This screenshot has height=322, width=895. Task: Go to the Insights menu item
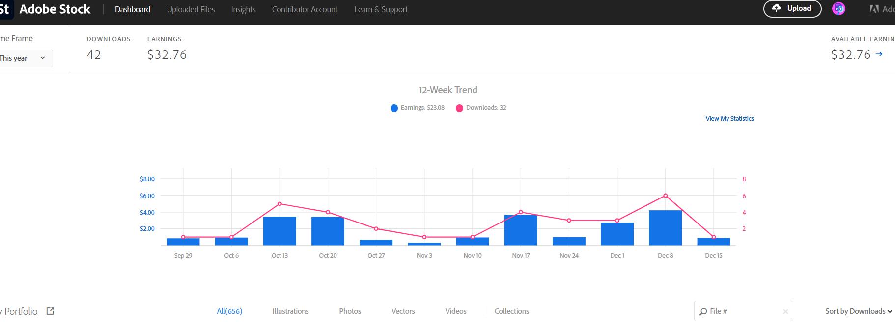click(243, 9)
